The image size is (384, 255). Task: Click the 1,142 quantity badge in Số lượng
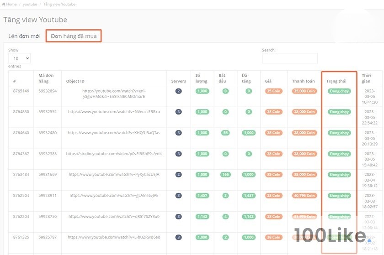coord(202,217)
